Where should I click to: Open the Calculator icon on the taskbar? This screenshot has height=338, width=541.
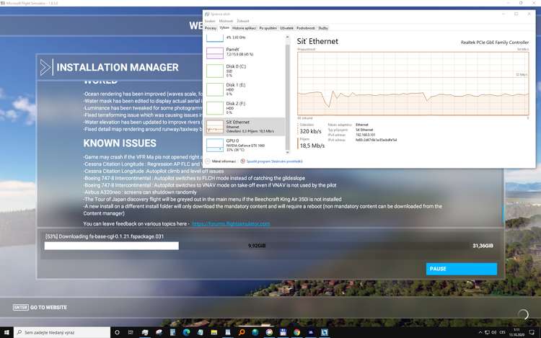[x=172, y=332]
